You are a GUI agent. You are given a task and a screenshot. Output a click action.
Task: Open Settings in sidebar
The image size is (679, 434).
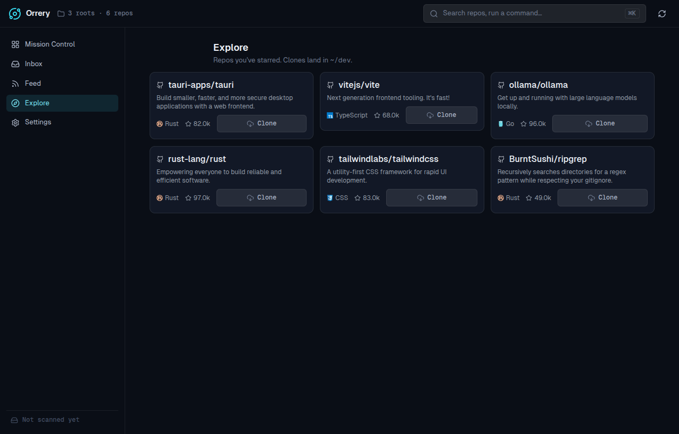[62, 122]
